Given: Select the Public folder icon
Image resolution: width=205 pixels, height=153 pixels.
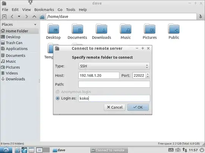Looking at the screenshot, I should click(x=174, y=29).
